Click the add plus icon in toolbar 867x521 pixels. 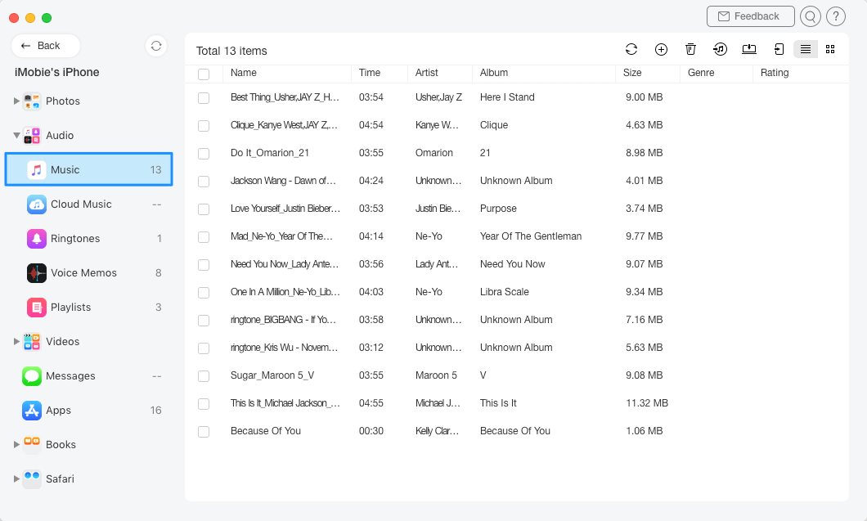(661, 49)
